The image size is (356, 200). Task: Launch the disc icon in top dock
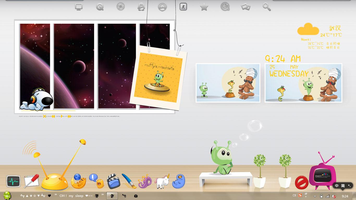(120, 7)
